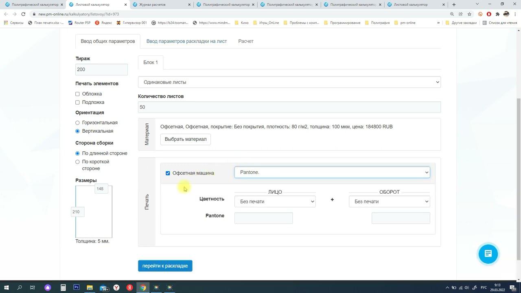The width and height of the screenshot is (521, 293).
Task: Click the height size field showing 210
Action: pos(77,212)
